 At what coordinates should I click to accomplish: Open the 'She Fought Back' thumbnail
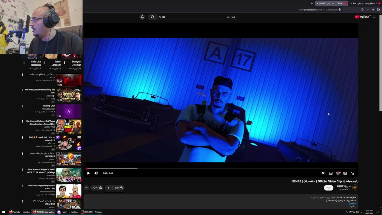(69, 127)
